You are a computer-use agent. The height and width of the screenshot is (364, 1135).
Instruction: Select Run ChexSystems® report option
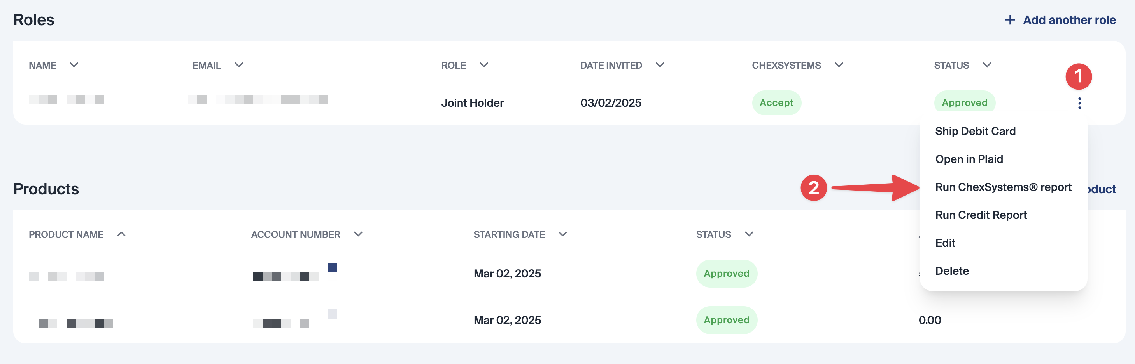click(1003, 187)
